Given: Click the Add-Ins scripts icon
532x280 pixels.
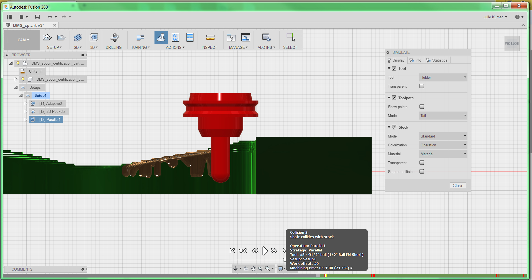Looking at the screenshot, I should tap(266, 37).
